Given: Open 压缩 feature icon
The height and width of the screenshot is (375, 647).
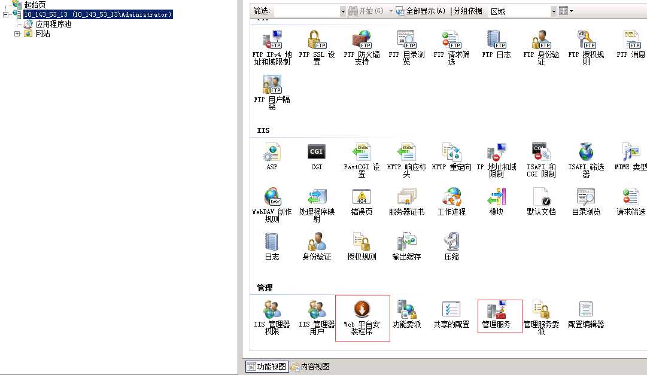Looking at the screenshot, I should pos(451,246).
